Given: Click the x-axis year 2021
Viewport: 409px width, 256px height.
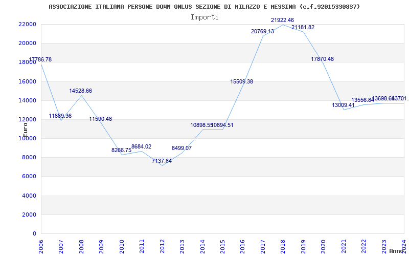Looking at the screenshot, I should click(x=344, y=246).
